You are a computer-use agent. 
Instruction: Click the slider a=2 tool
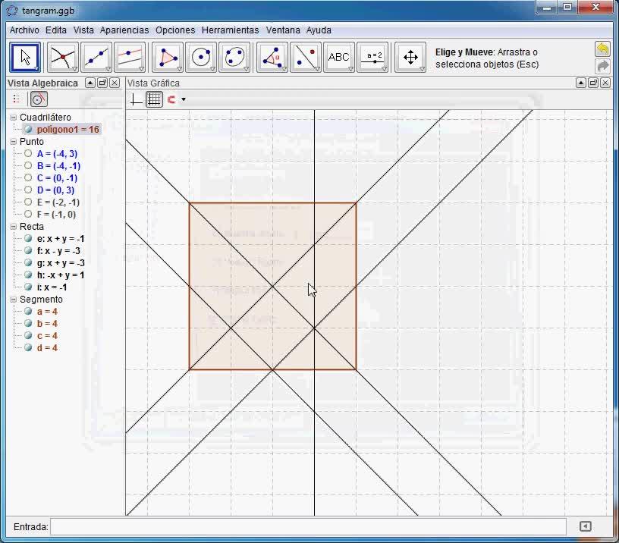(x=373, y=57)
